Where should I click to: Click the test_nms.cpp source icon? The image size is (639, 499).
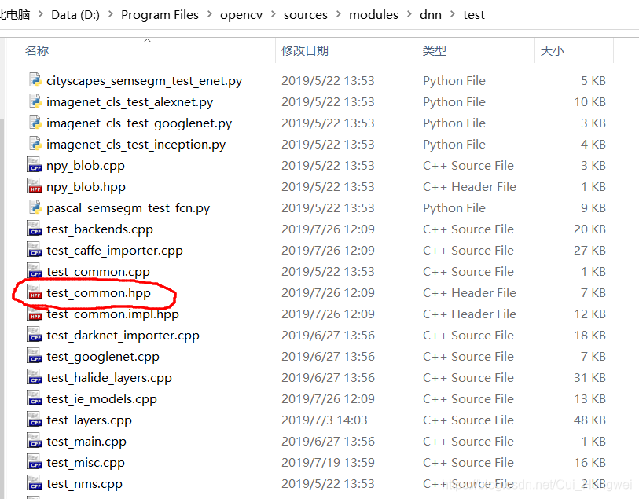point(35,483)
